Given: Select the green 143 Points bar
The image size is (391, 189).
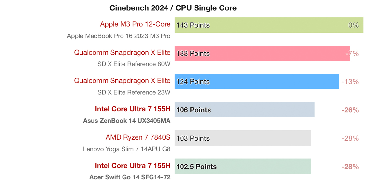Looking at the screenshot, I should (x=269, y=25).
